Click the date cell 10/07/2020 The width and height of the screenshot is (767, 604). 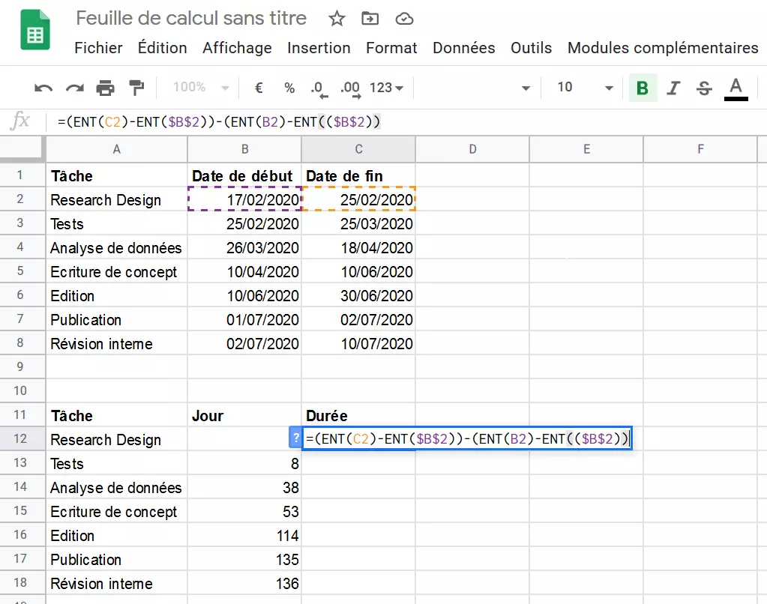pos(358,342)
